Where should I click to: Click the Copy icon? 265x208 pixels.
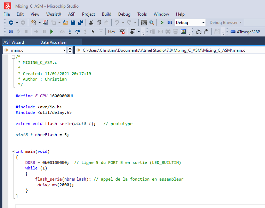click(98, 23)
